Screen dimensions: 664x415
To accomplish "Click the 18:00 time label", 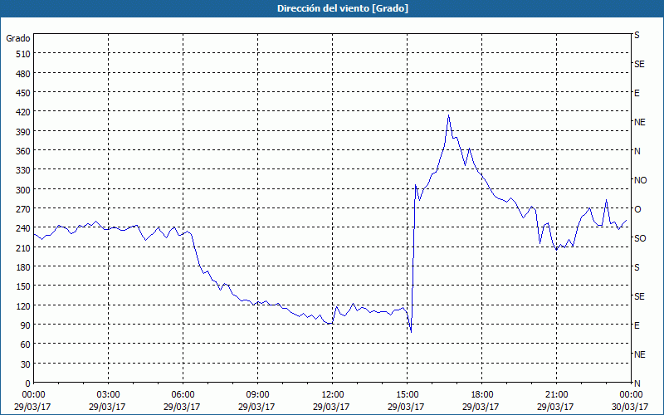I will coord(481,395).
